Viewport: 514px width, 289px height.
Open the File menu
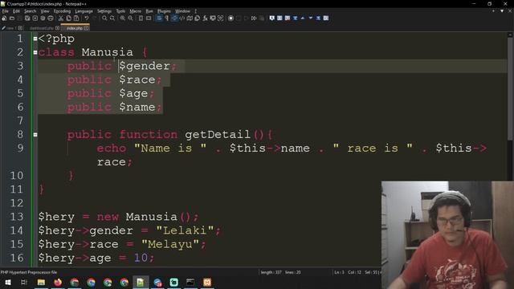[6, 11]
